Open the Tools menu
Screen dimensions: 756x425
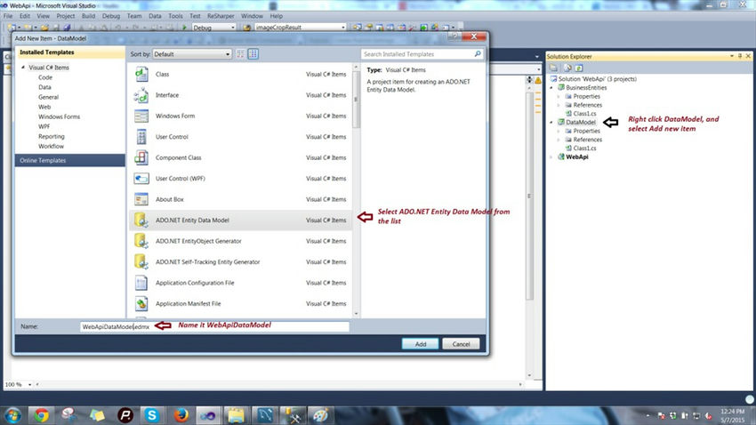tap(175, 16)
